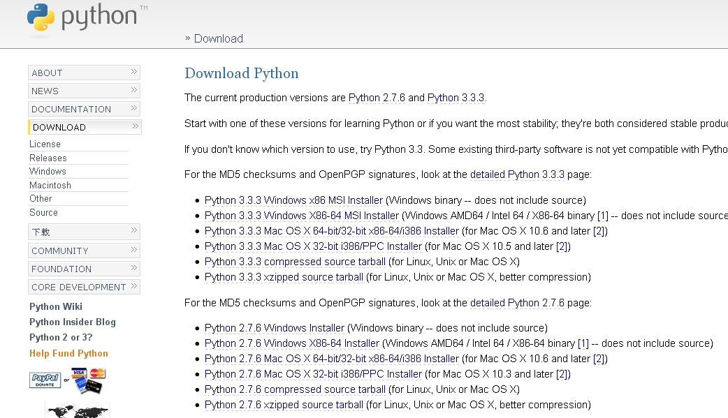728x418 pixels.
Task: Click the world map image in the sidebar
Action: 78,410
